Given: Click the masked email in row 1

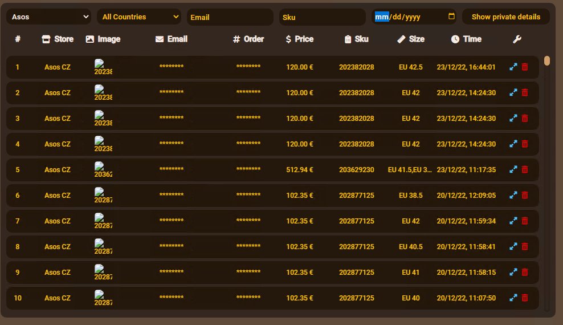Looking at the screenshot, I should (x=172, y=67).
